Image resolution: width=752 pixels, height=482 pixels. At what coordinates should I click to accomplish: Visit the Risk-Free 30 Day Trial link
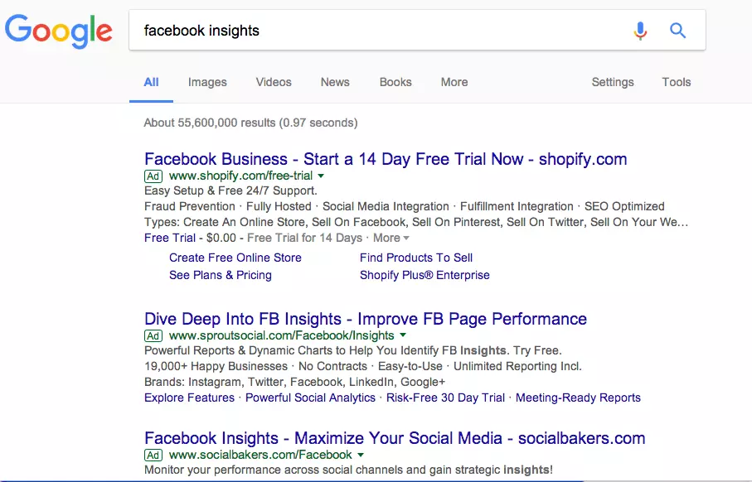click(445, 398)
